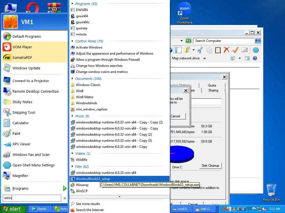The height and width of the screenshot is (213, 285).
Task: Open folder options dropdown arrow in toolbar
Action: pyautogui.click(x=194, y=50)
